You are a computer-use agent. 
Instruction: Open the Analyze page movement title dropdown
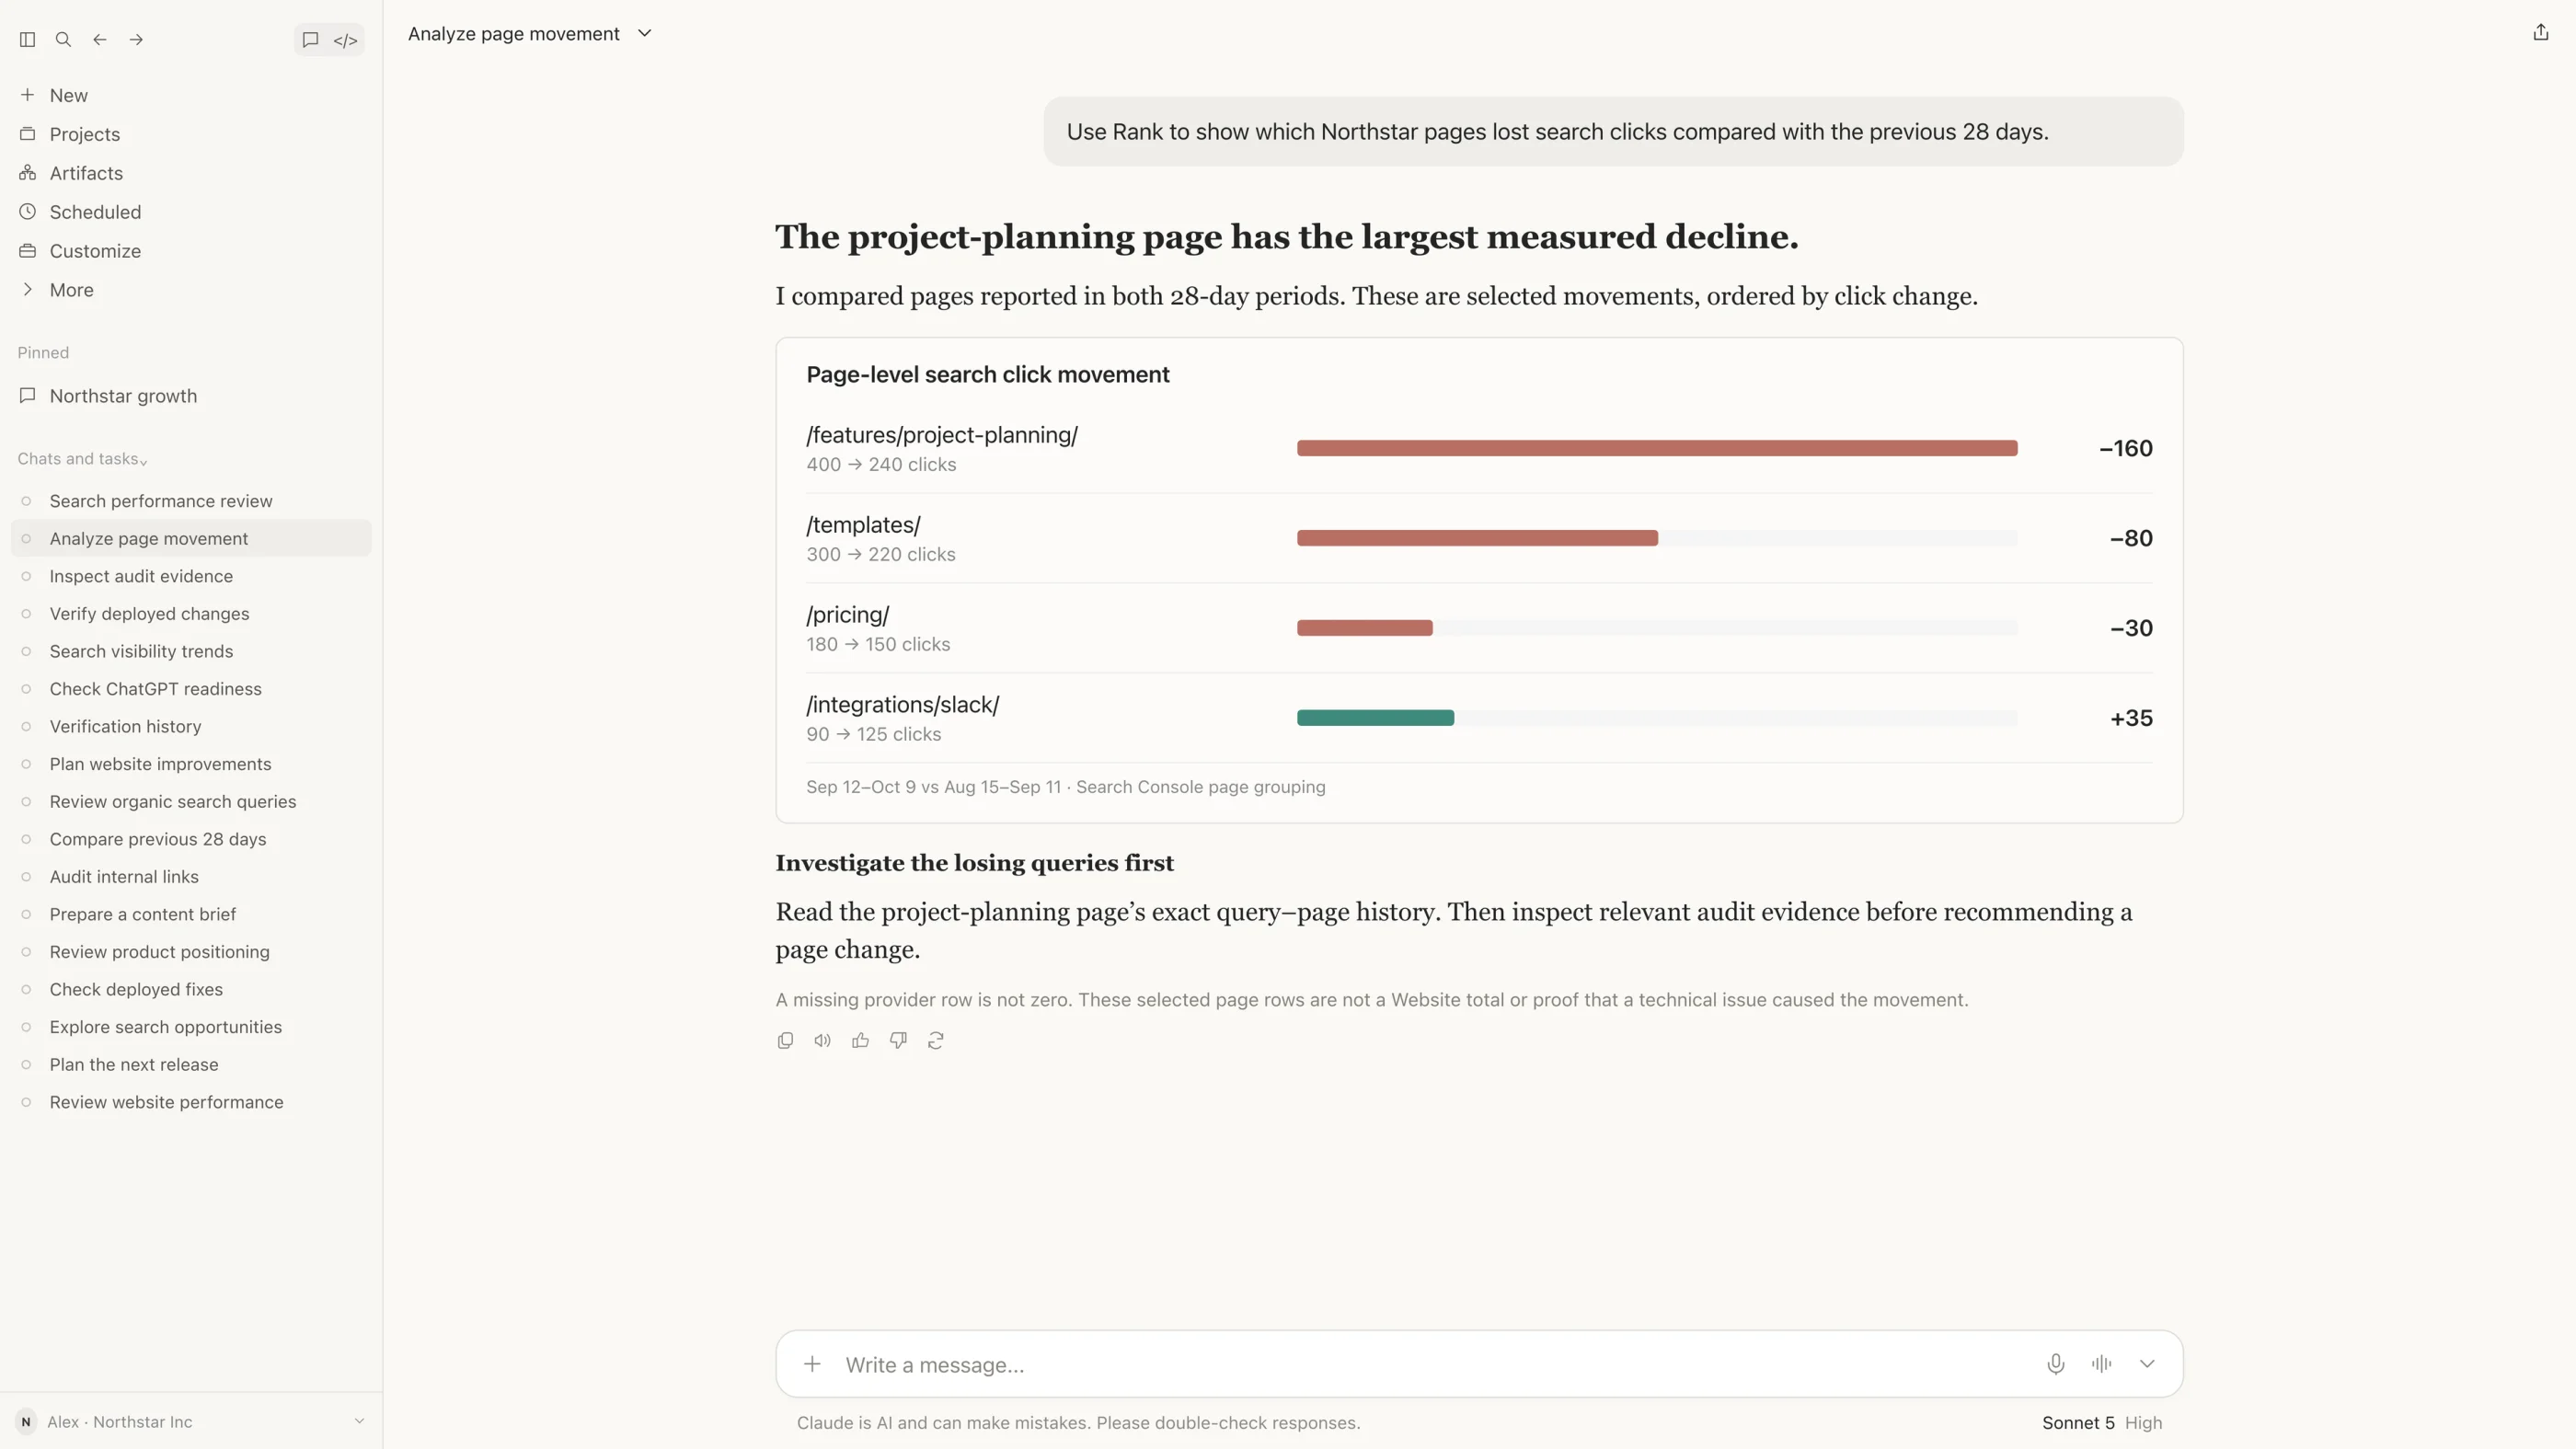click(530, 34)
